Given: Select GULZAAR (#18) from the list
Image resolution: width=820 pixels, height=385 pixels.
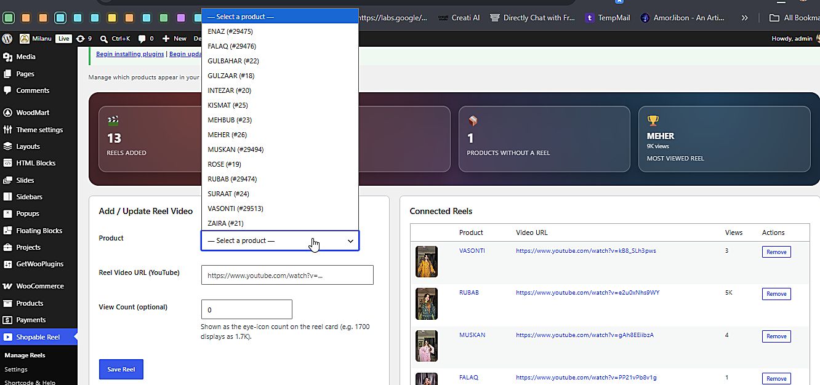Looking at the screenshot, I should [x=280, y=76].
